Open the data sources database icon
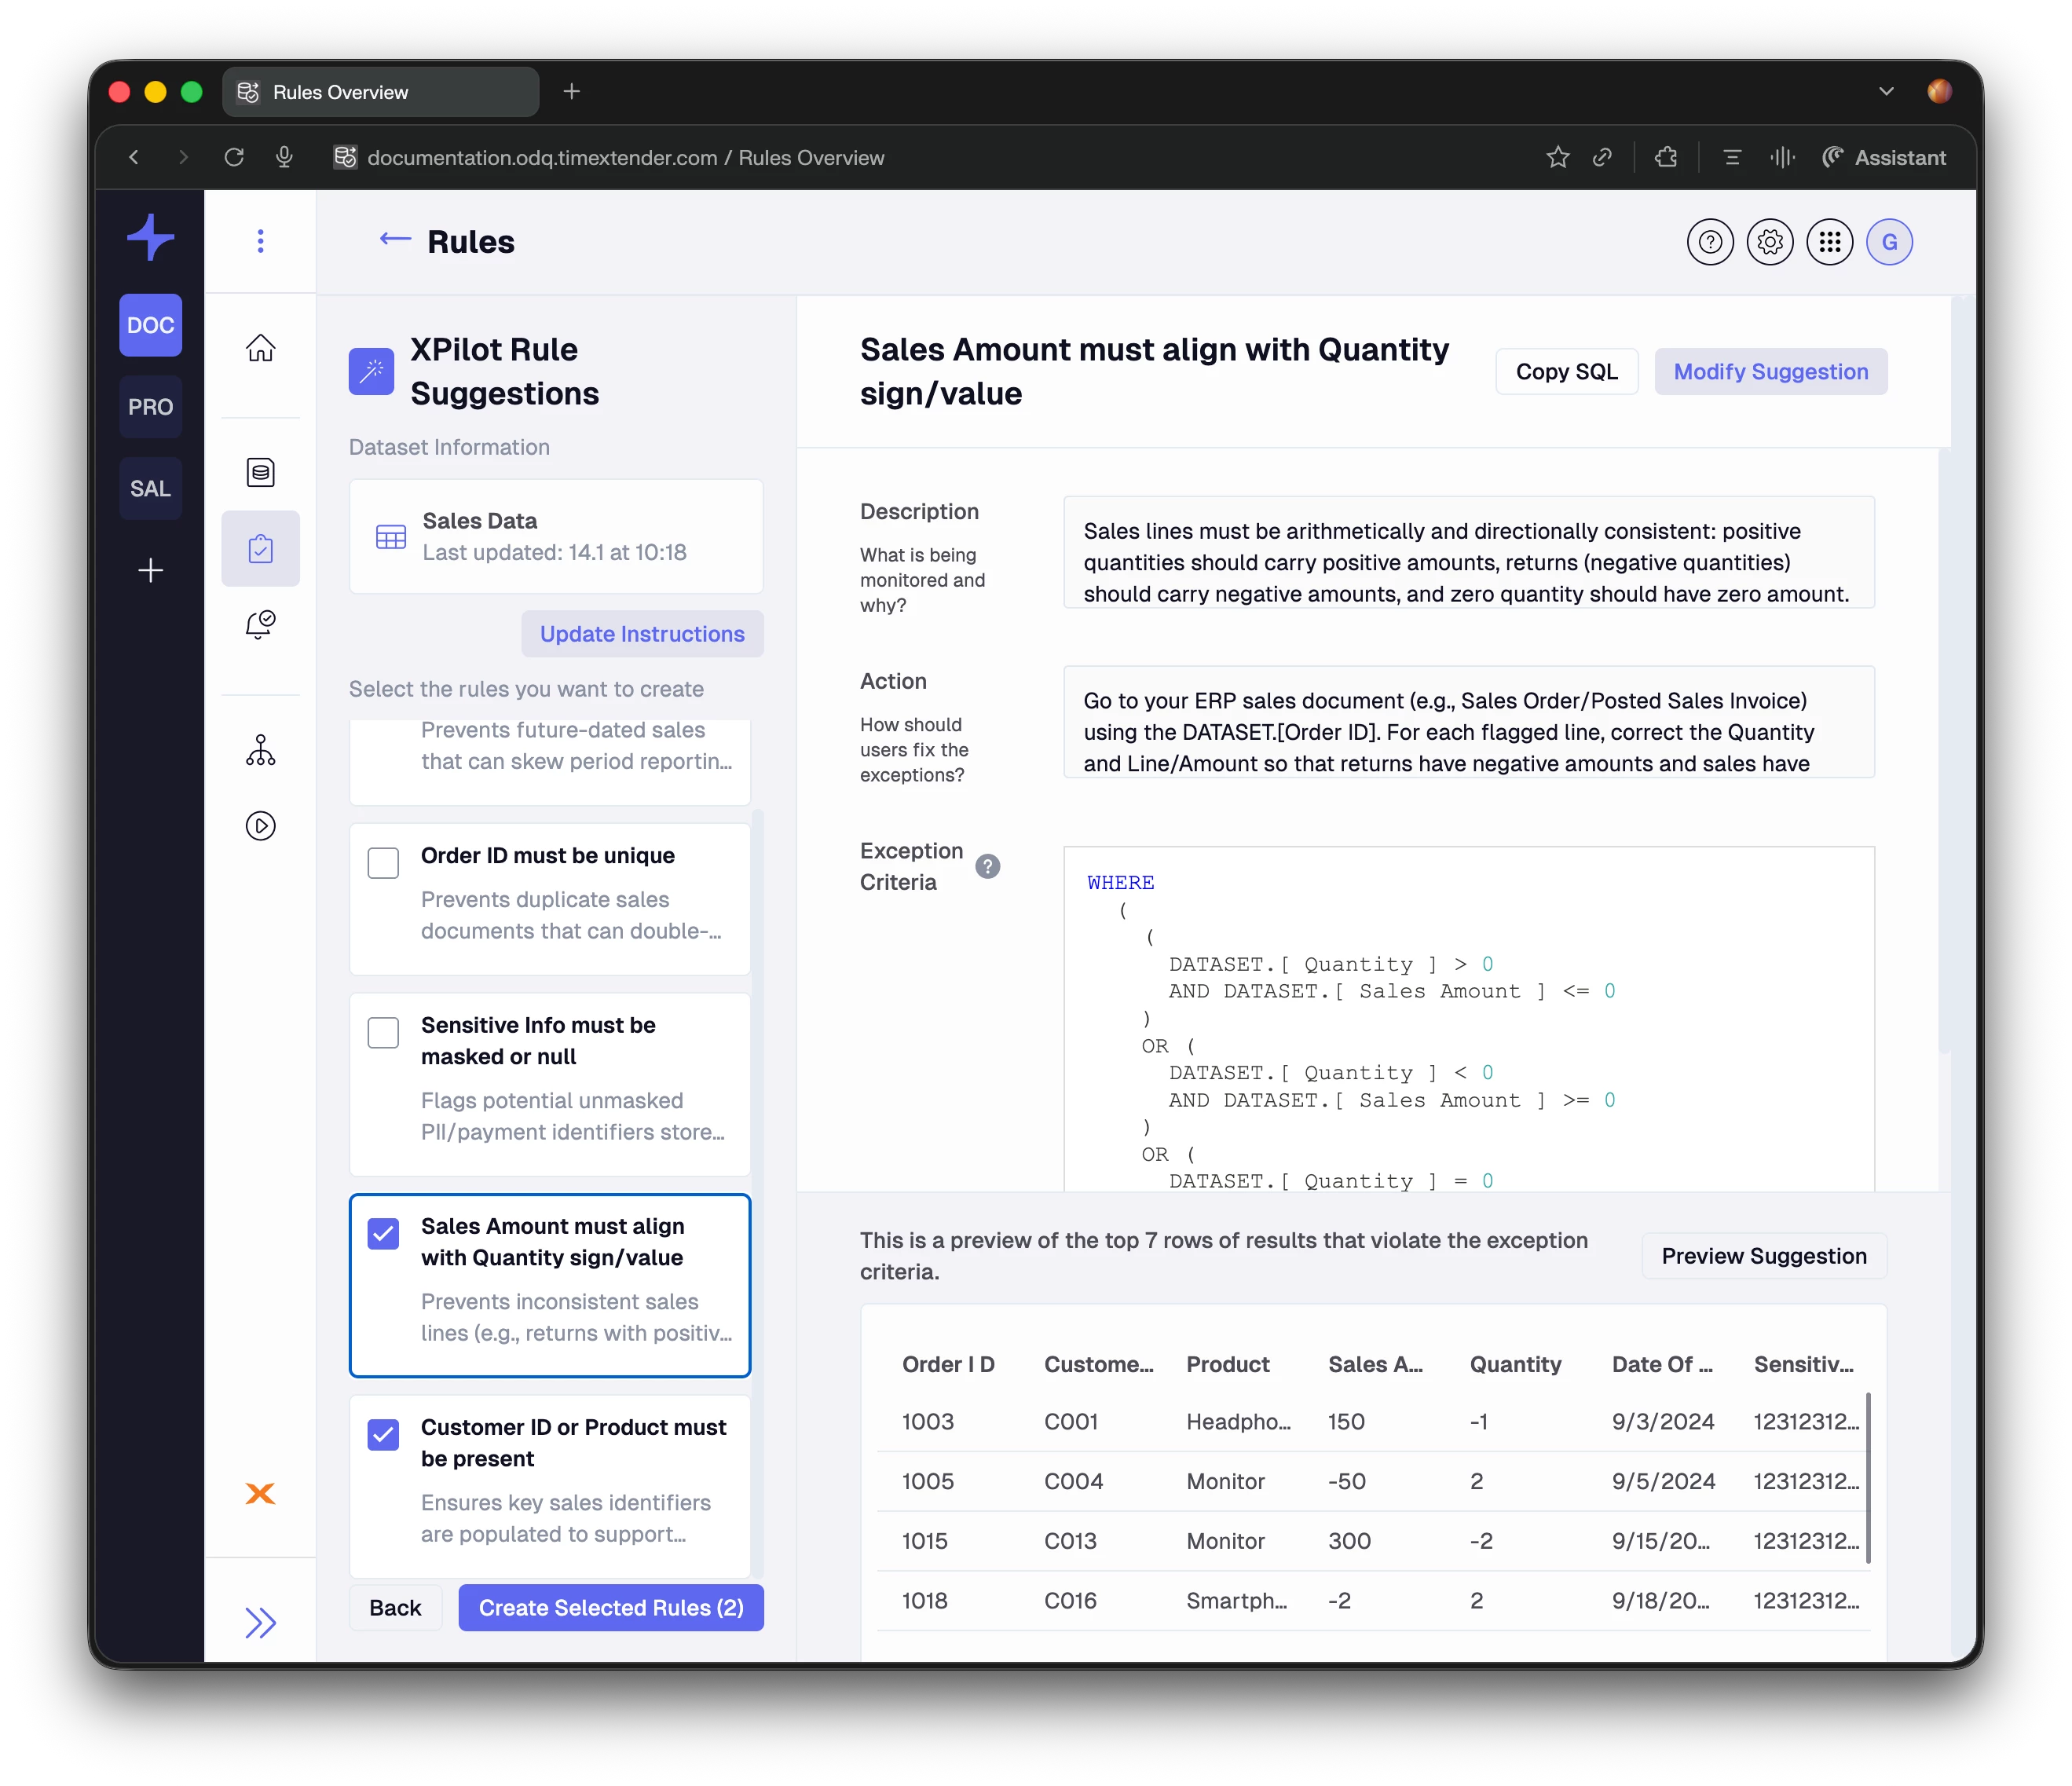Image resolution: width=2072 pixels, height=1786 pixels. [x=260, y=472]
